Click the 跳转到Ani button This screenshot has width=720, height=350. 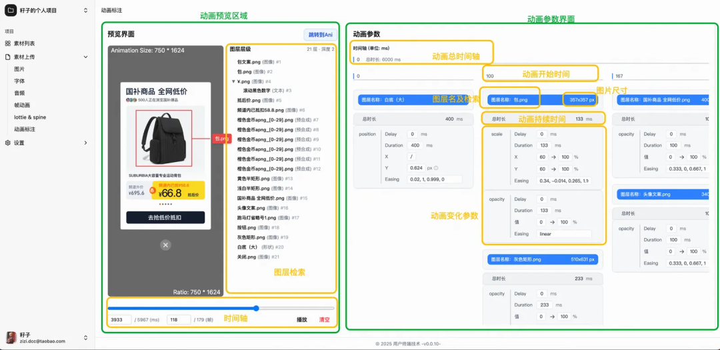pos(320,35)
